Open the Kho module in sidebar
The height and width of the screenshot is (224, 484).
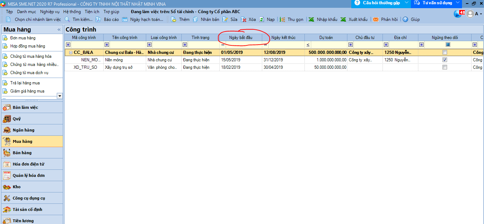tap(17, 187)
